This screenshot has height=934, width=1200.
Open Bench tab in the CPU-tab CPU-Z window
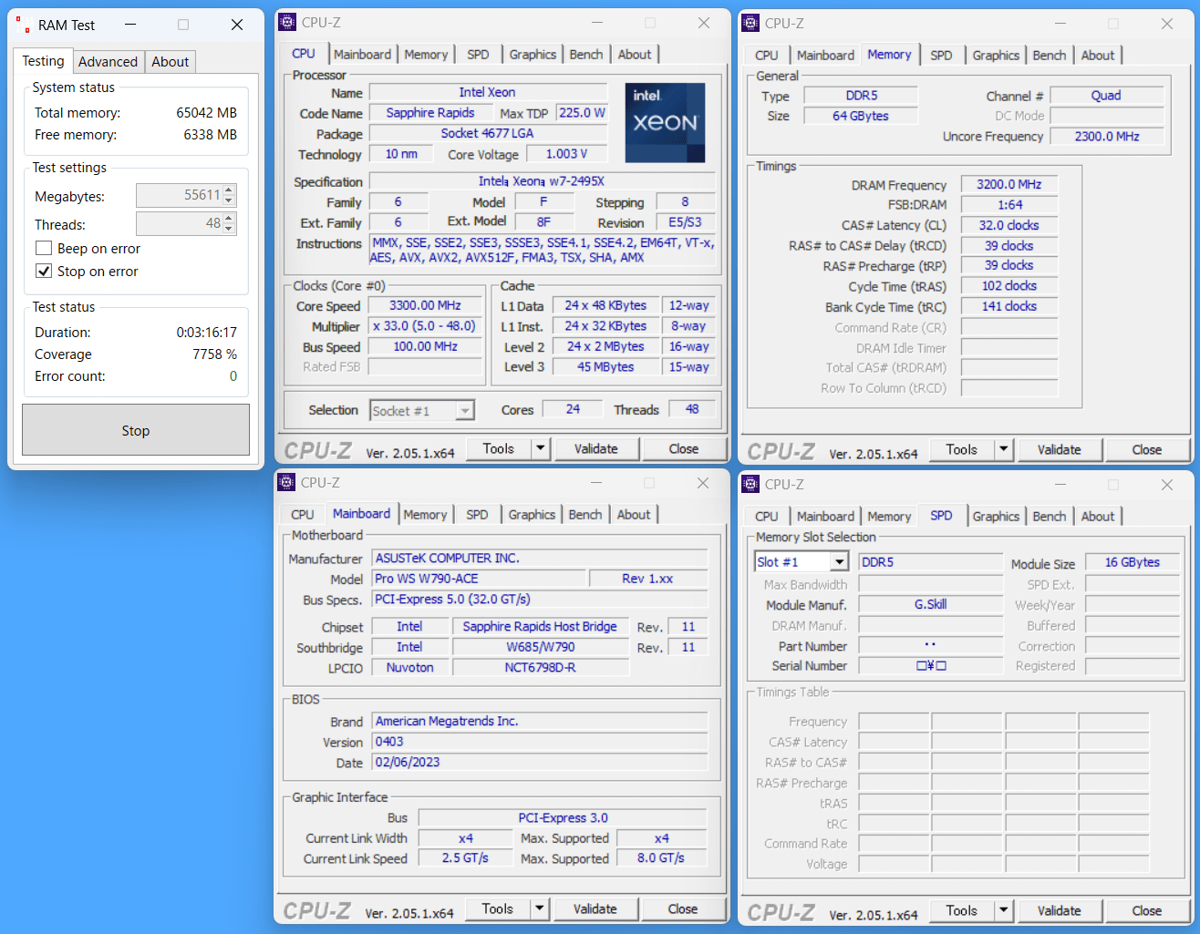click(586, 55)
